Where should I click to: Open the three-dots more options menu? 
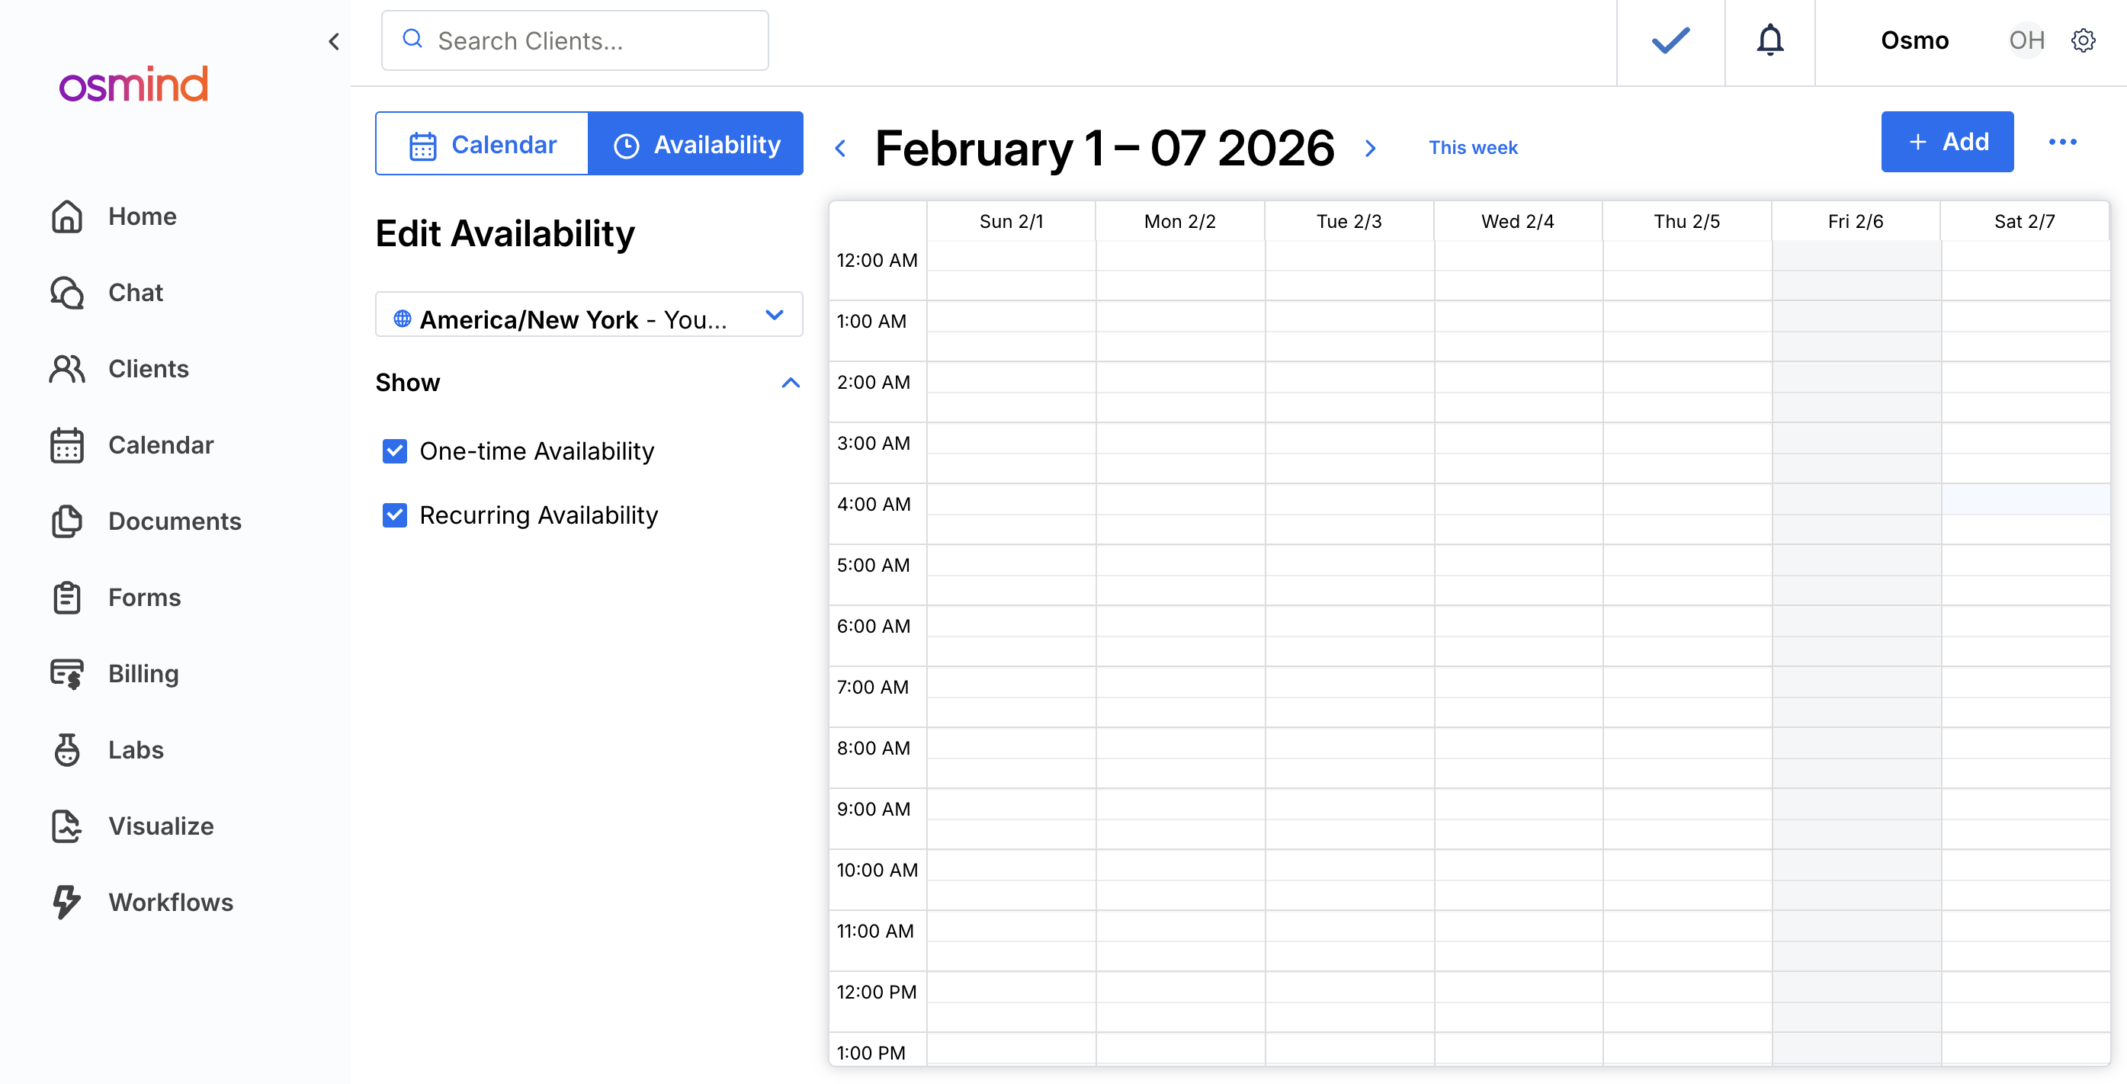[x=2063, y=142]
